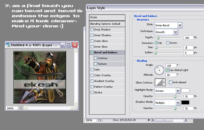Enable the Texture checkbox
204x130 pixels.
[95, 64]
